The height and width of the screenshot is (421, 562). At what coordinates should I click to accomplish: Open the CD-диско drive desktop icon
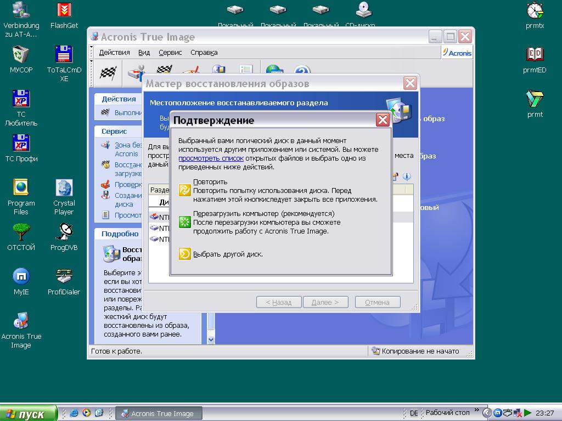click(x=363, y=14)
